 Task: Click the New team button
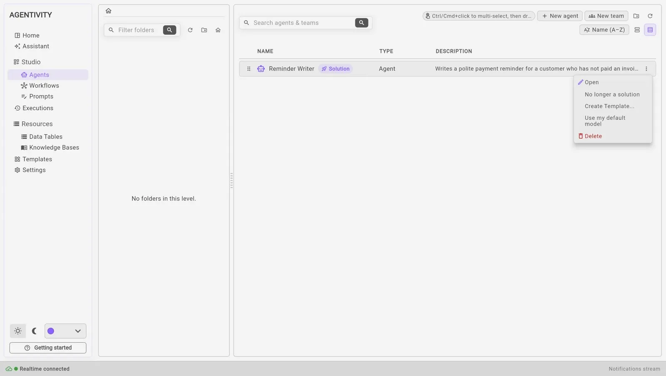(606, 16)
